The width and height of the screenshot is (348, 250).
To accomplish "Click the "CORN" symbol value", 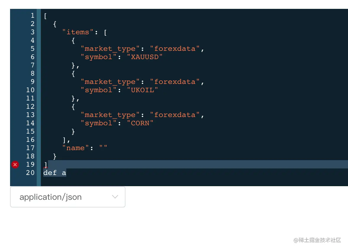I will (x=140, y=123).
